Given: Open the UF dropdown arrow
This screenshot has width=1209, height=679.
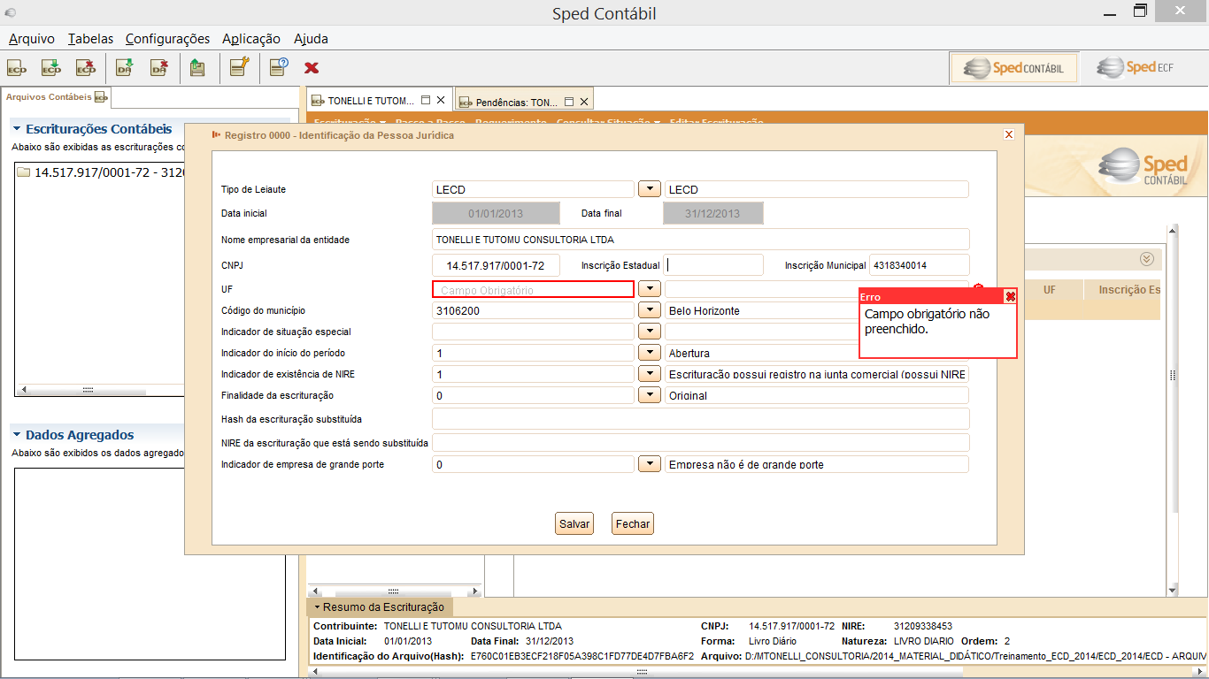Looking at the screenshot, I should point(650,289).
